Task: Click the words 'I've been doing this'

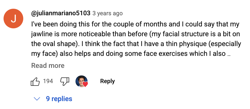Action: coord(61,25)
